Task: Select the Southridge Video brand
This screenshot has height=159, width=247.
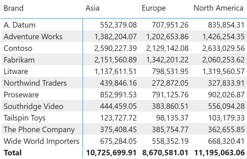Action: 34,106
